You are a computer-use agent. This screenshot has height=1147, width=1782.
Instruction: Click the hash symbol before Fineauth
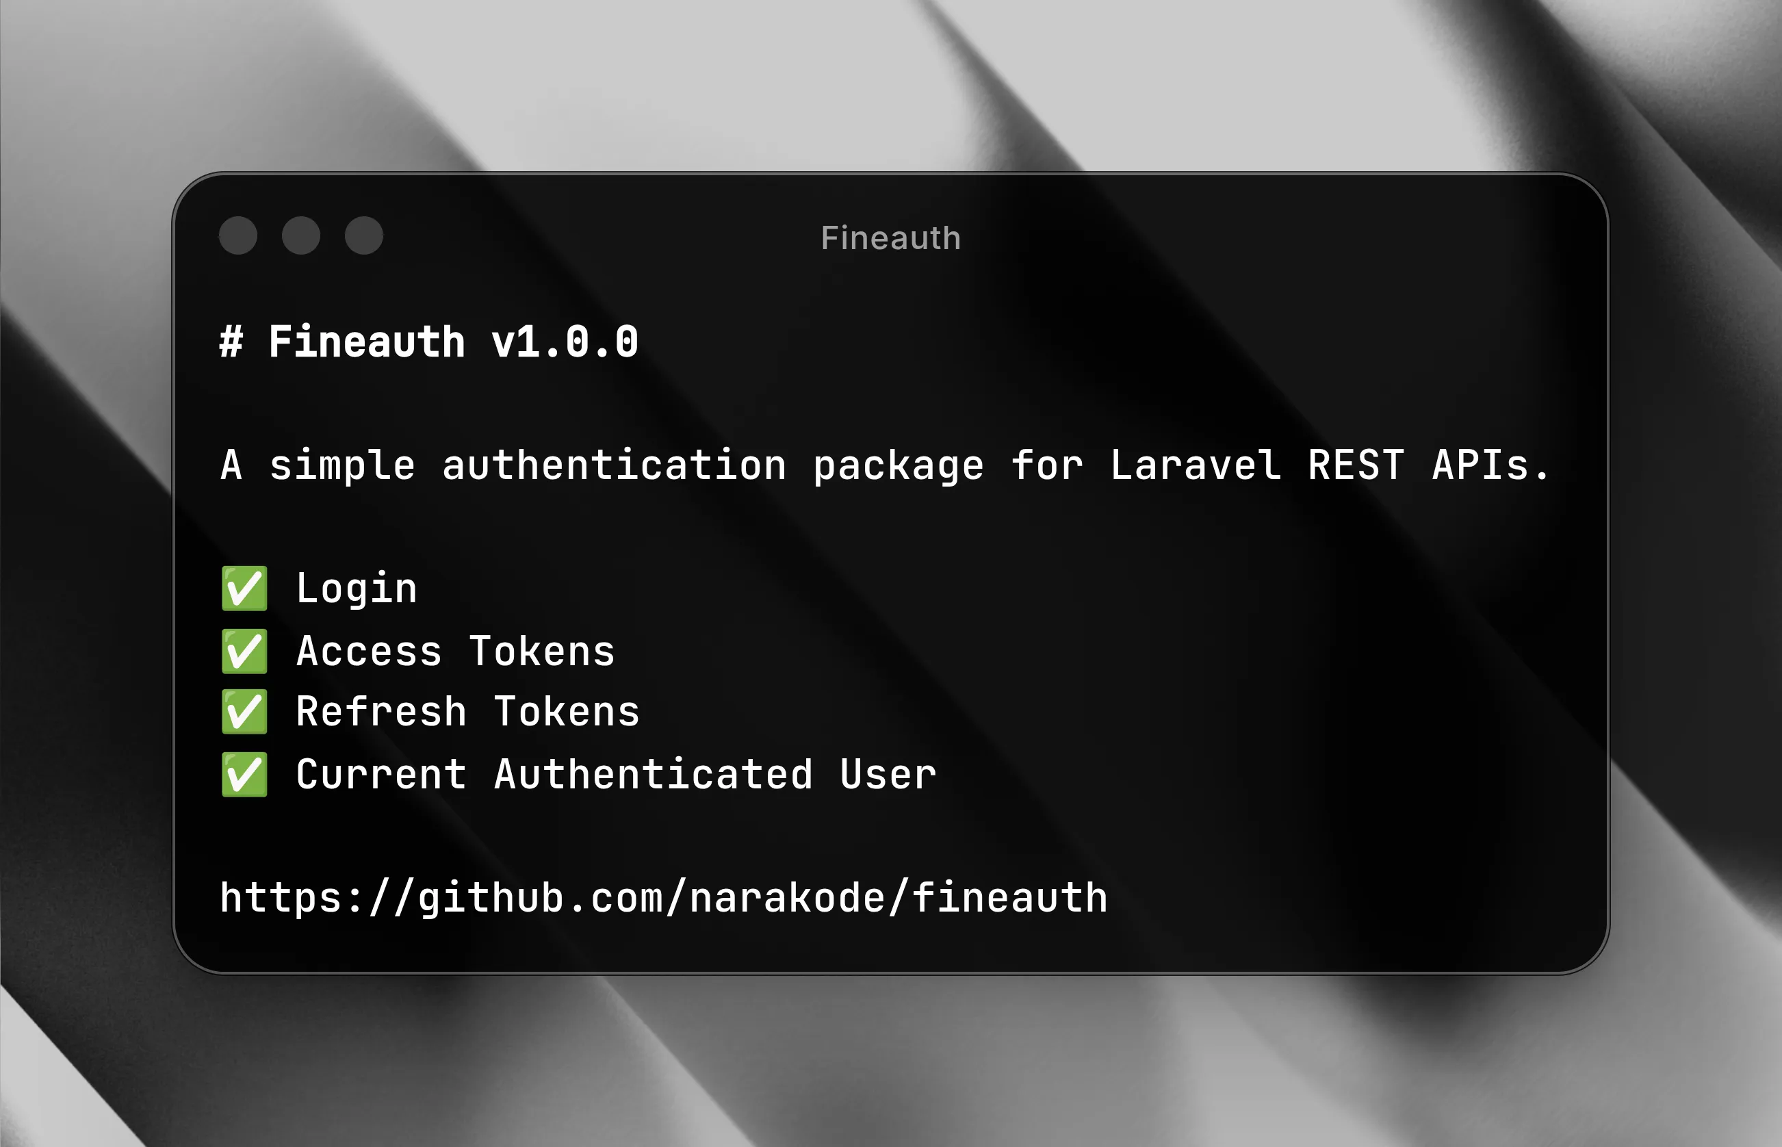coord(231,343)
